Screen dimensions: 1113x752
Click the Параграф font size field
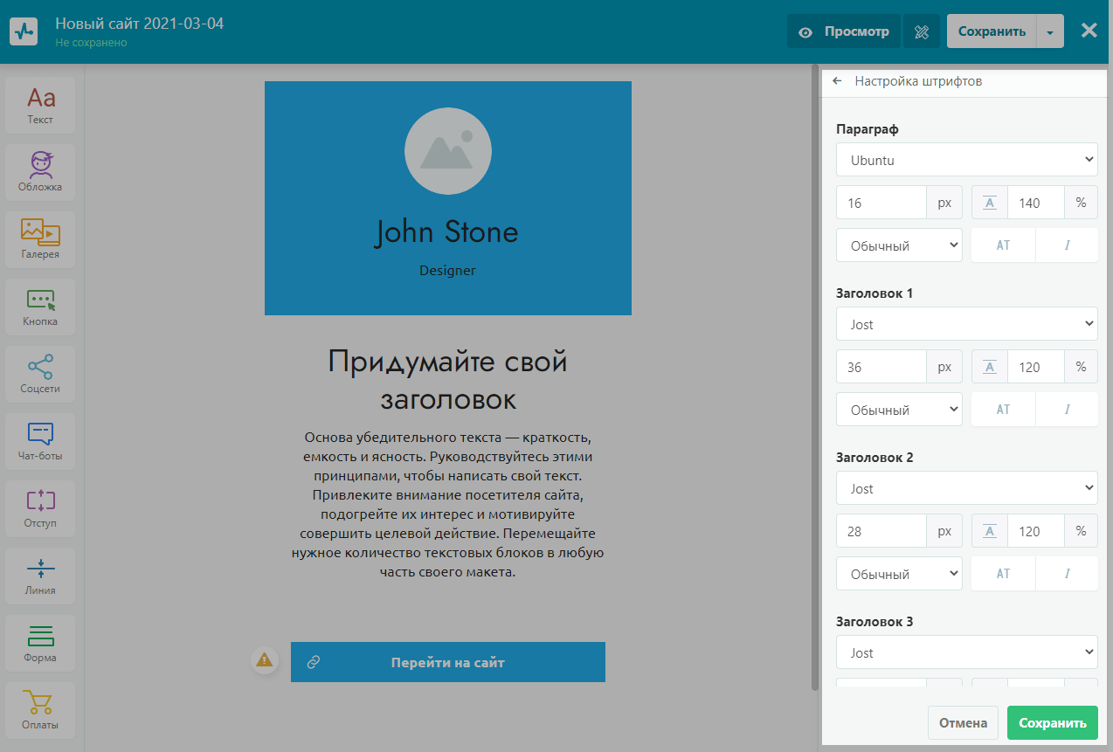(881, 203)
